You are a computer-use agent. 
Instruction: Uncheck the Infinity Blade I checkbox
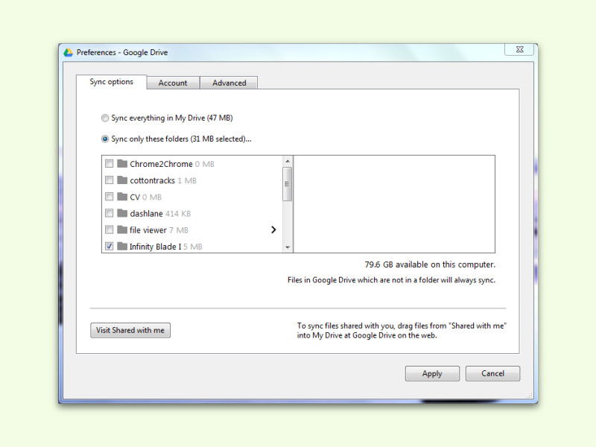[x=109, y=247]
